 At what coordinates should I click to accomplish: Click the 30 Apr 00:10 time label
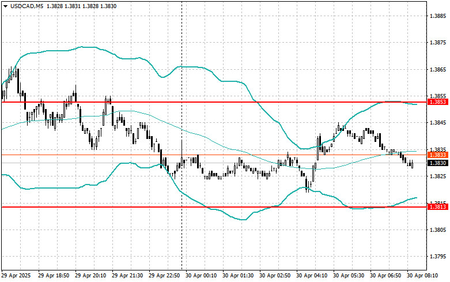[x=201, y=276]
